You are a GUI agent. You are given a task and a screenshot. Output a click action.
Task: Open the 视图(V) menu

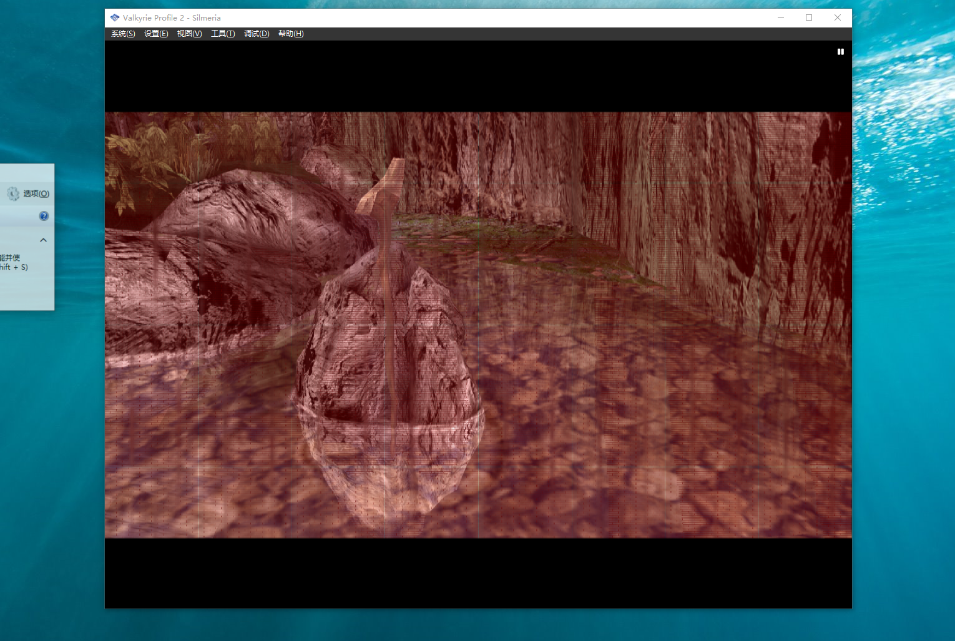point(189,34)
